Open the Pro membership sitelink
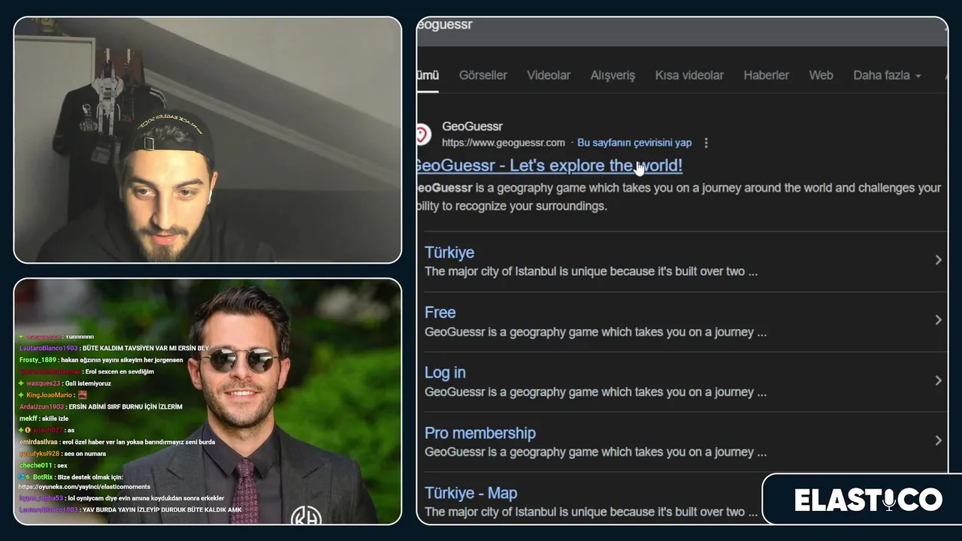Screen dimensions: 962x541 (480, 433)
